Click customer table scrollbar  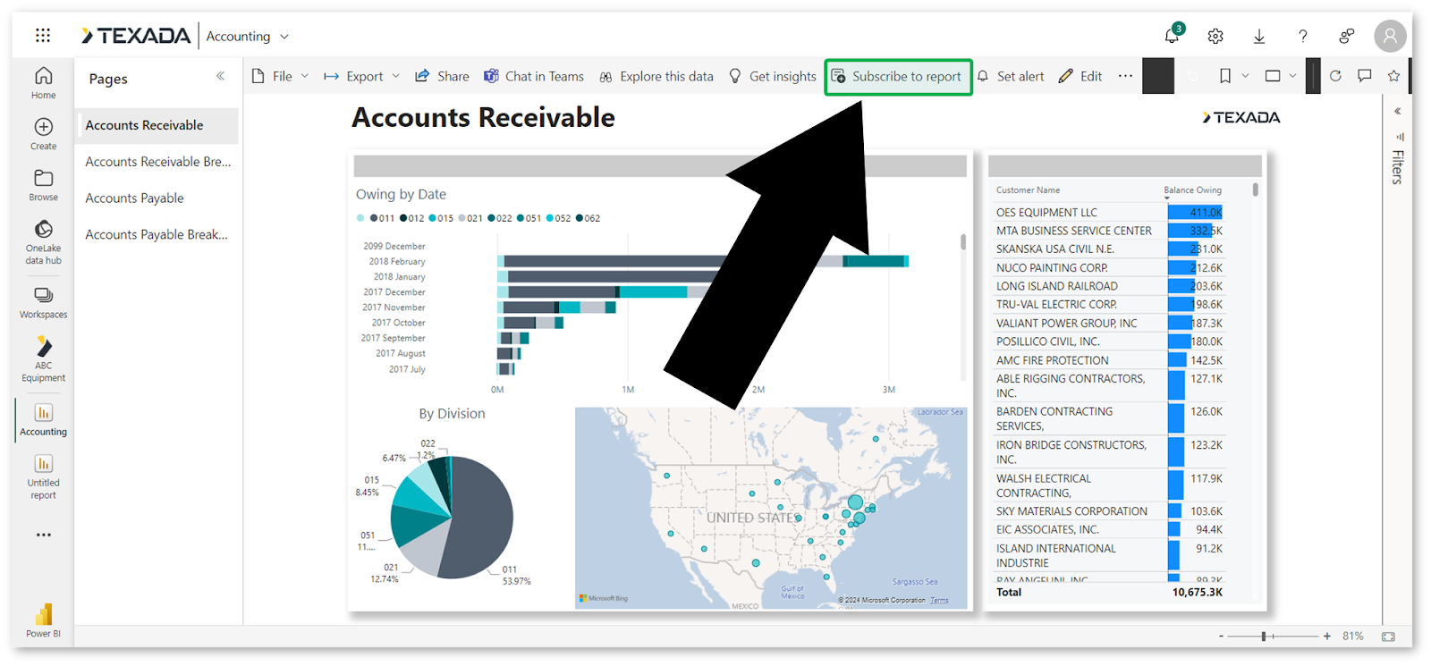coord(1256,190)
